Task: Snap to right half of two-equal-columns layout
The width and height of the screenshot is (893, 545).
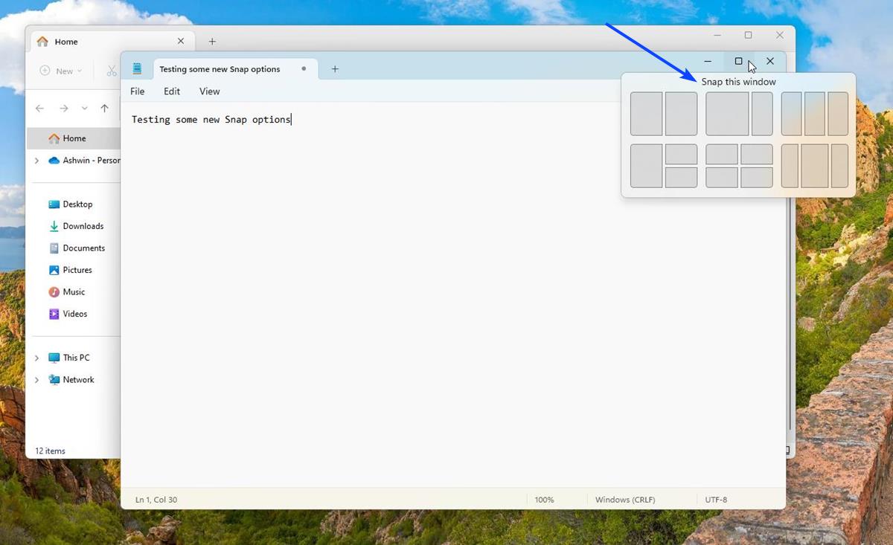Action: (x=681, y=114)
